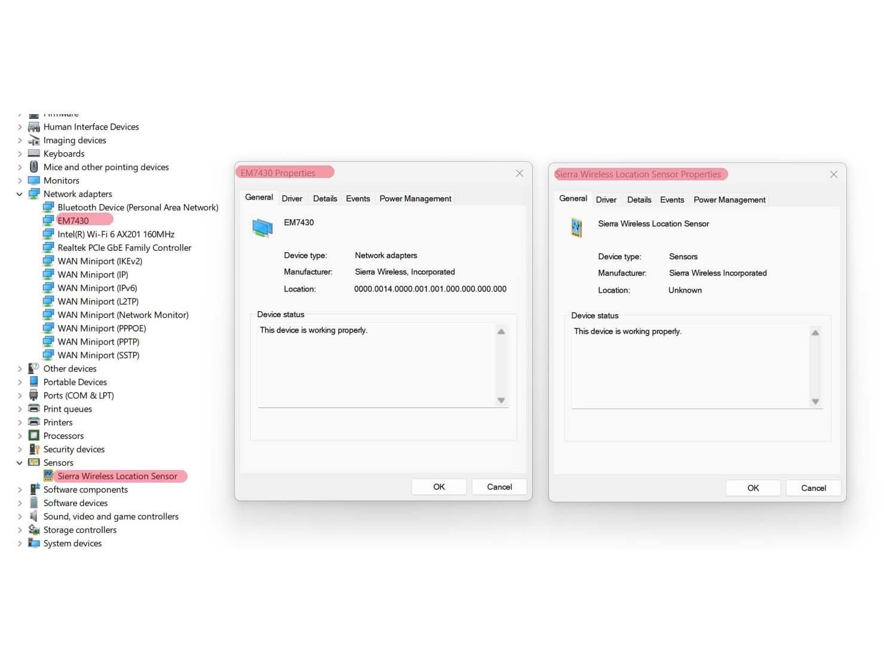Click the Printers category icon
This screenshot has height=663, width=884.
(x=34, y=422)
